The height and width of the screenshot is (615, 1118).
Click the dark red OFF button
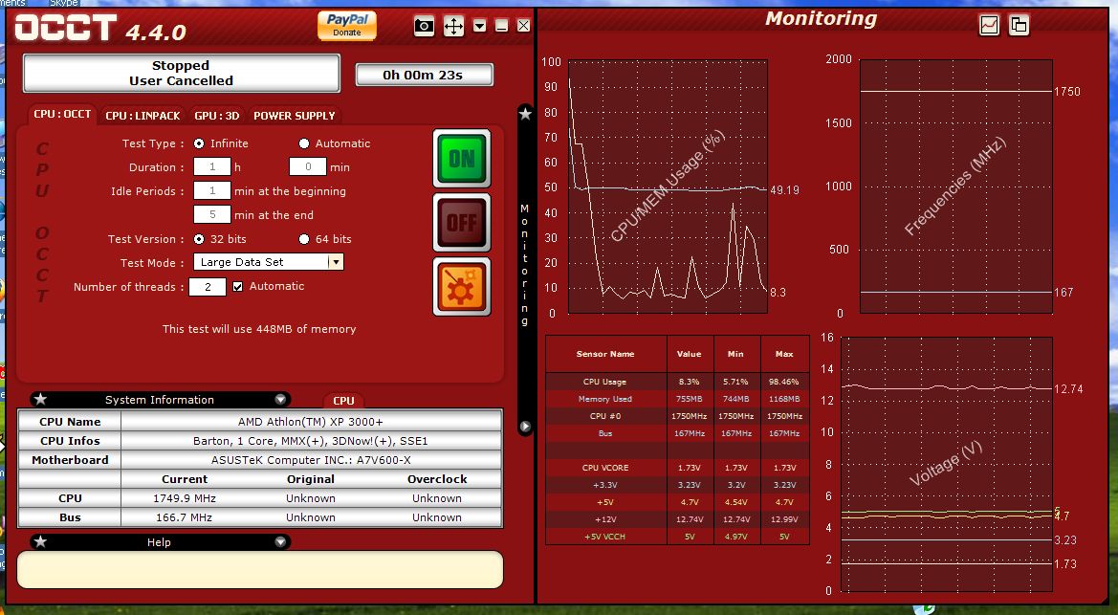click(x=461, y=223)
